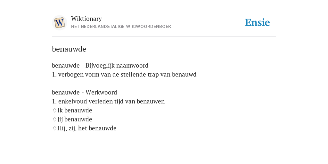This screenshot has width=328, height=164.
Task: Click diamond bullet before Hij, zij, het
Action: 54,128
